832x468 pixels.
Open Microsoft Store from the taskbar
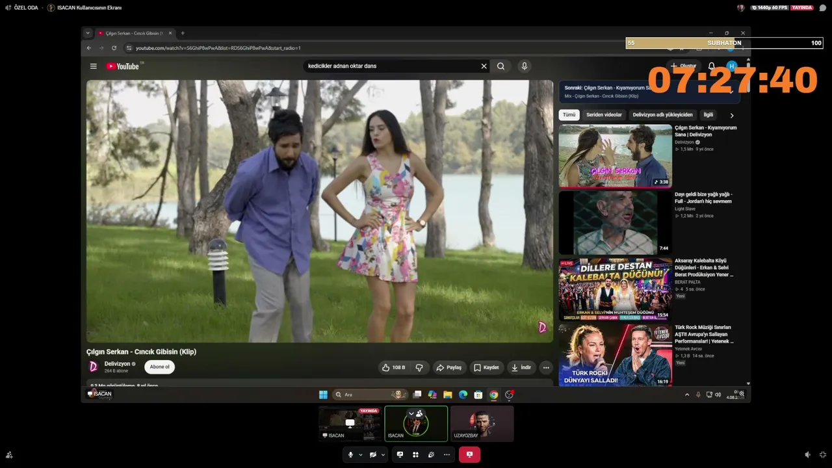click(478, 395)
